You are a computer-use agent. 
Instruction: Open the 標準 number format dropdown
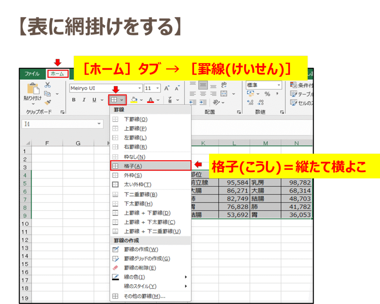pos(278,85)
